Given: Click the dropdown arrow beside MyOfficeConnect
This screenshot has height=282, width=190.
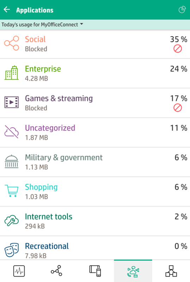Looking at the screenshot, I should (x=81, y=24).
